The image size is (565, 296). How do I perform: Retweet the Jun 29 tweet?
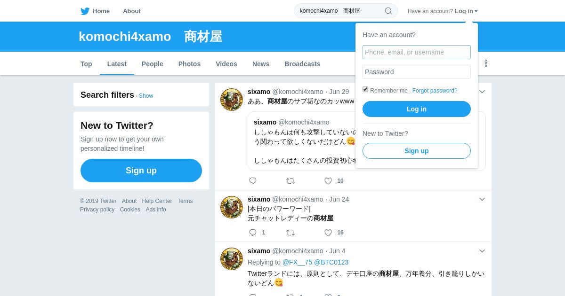[x=291, y=181]
